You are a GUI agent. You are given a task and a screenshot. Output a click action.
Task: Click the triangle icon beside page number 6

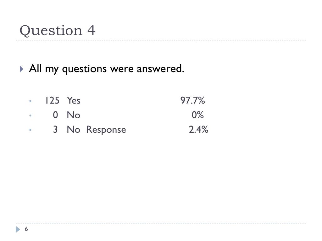[x=18, y=229]
